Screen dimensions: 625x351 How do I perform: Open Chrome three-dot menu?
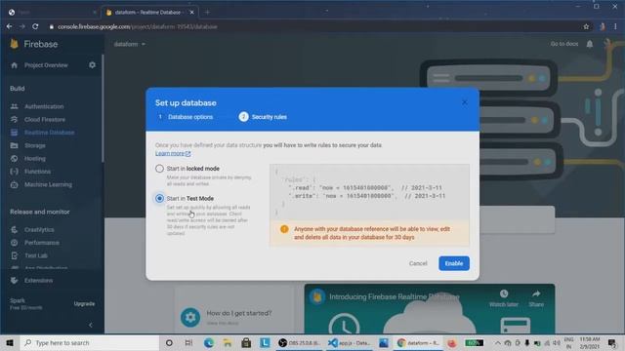[615, 26]
